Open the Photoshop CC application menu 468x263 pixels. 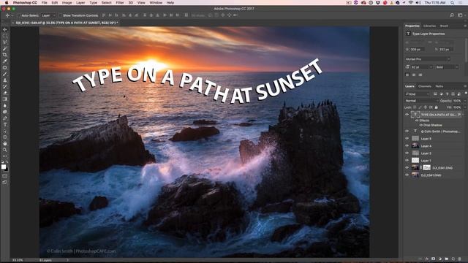25,2
